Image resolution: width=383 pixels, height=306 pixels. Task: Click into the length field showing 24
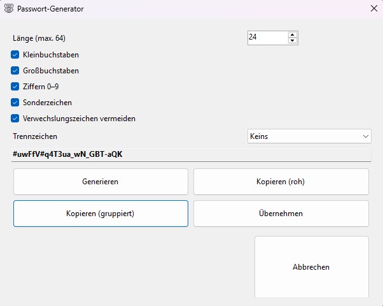(267, 38)
